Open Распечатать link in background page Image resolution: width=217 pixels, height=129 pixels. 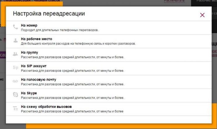click(x=174, y=1)
